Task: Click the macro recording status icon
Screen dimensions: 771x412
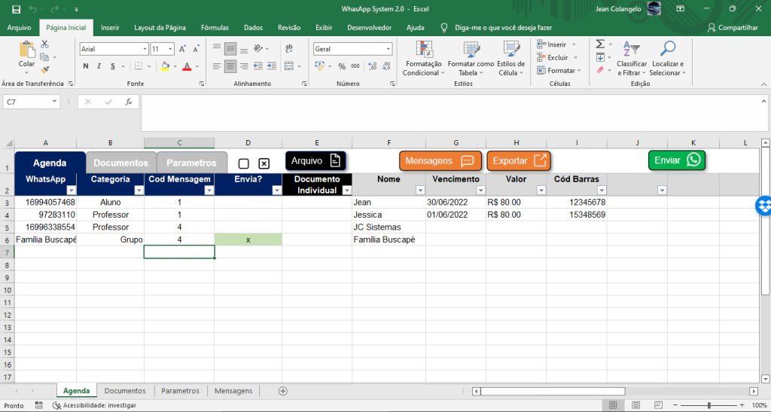Action: 39,405
